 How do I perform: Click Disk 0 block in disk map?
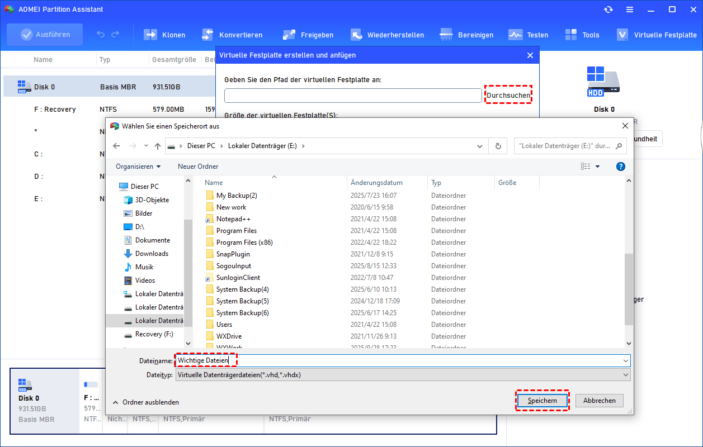(45, 401)
